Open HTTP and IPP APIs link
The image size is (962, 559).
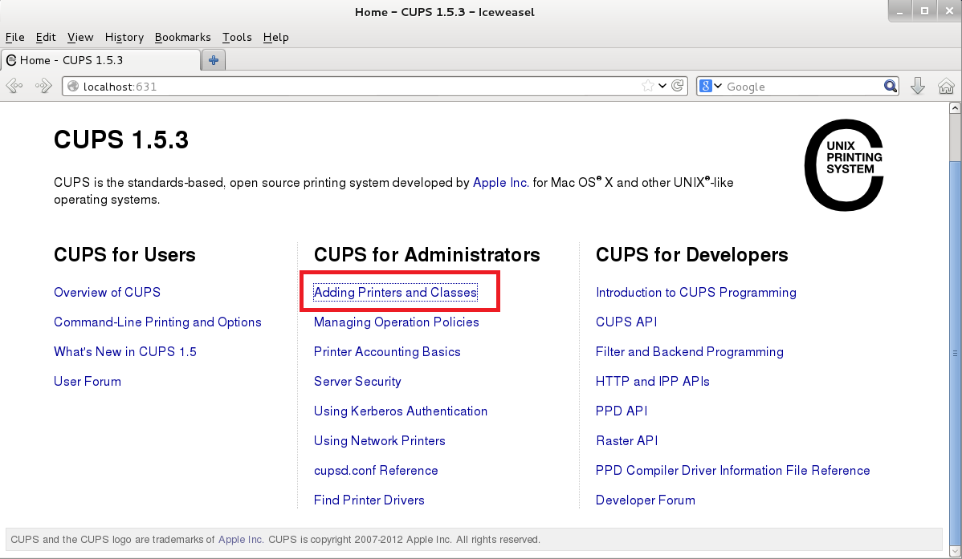pos(652,381)
